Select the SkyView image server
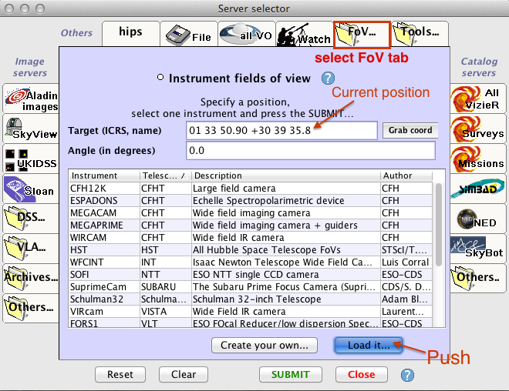509x391 pixels. click(x=31, y=129)
